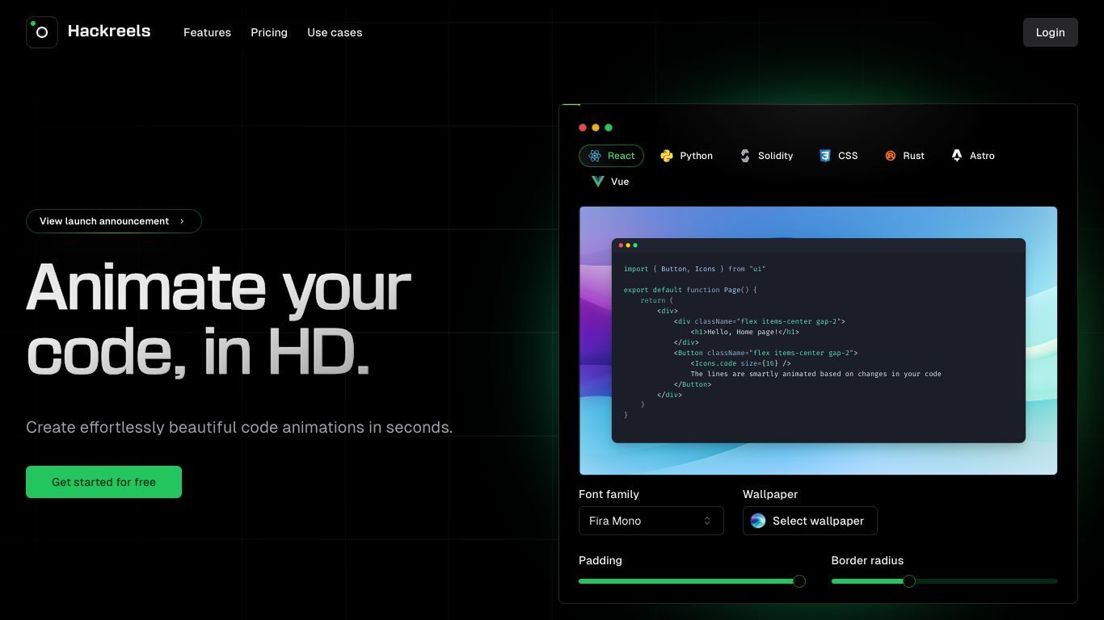Click the 'Create effortlessly beautiful code animations' tagline
The width and height of the screenshot is (1104, 620).
239,427
